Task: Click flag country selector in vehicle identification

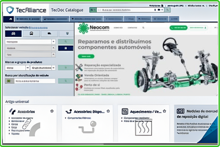Action: (x=10, y=81)
